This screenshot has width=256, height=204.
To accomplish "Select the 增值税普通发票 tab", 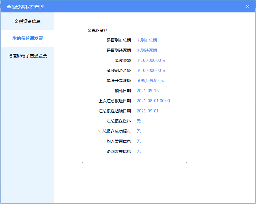I will (27, 38).
